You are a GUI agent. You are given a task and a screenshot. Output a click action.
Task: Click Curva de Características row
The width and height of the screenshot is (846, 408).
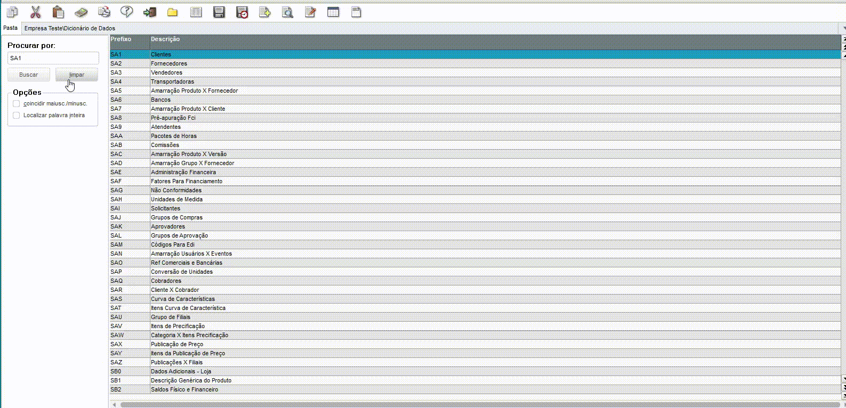click(475, 299)
